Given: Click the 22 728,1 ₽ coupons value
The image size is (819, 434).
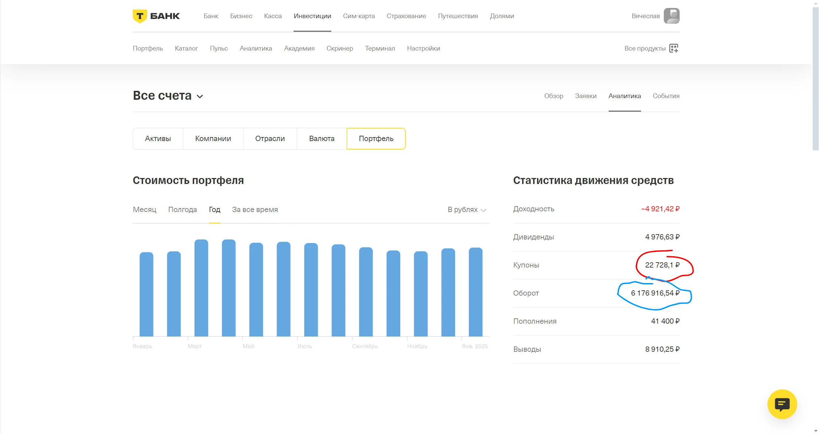Looking at the screenshot, I should coord(662,265).
